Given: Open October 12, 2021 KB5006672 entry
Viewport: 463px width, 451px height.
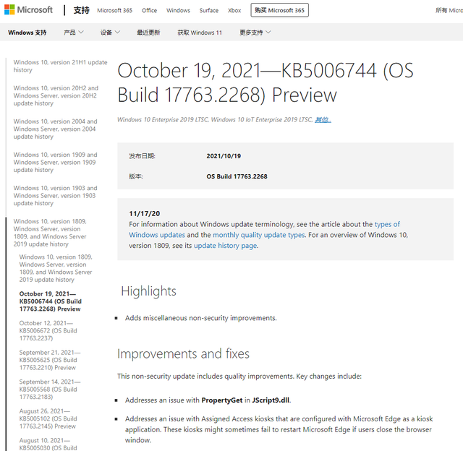Looking at the screenshot, I should tap(48, 330).
